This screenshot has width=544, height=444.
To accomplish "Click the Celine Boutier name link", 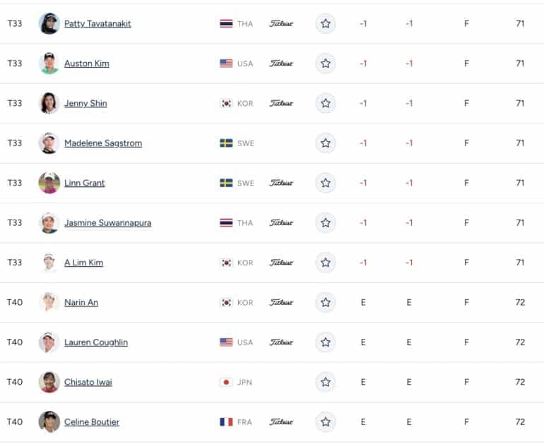I will [92, 422].
